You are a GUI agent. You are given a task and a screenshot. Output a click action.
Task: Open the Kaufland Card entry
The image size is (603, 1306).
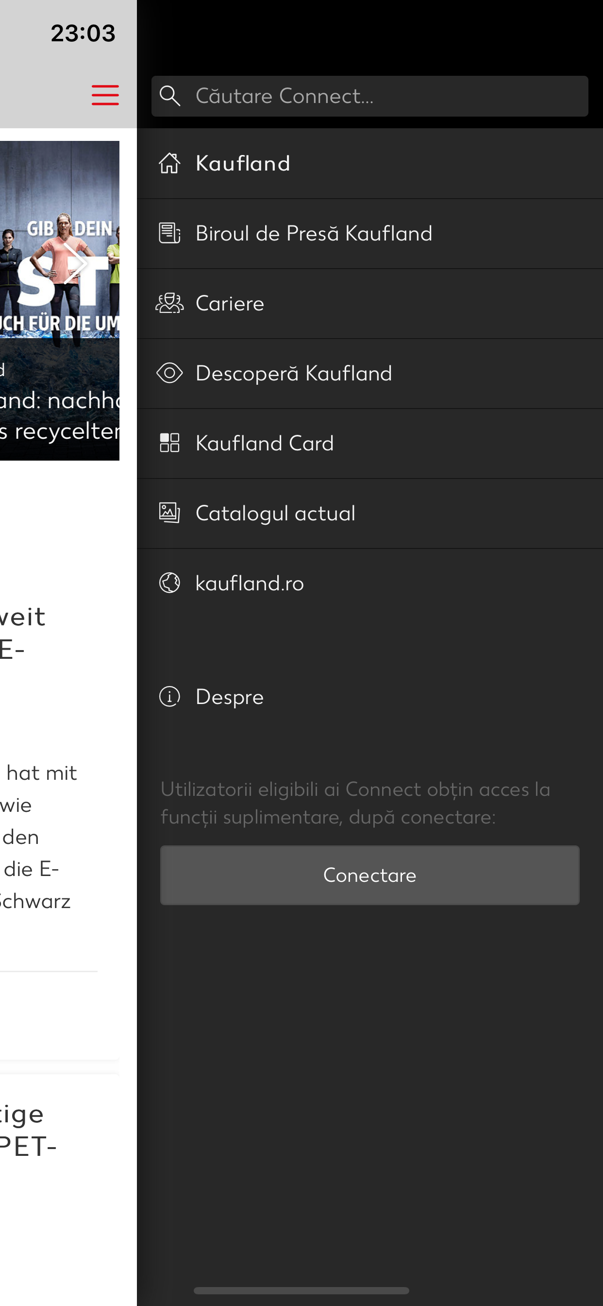pyautogui.click(x=369, y=443)
